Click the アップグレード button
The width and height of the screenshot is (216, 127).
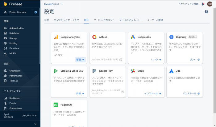pos(29,115)
